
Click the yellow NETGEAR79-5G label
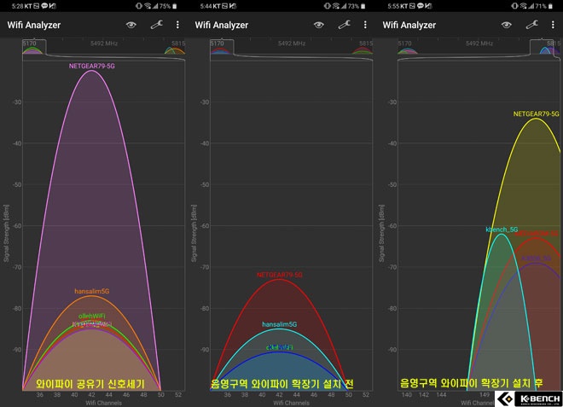pos(536,113)
